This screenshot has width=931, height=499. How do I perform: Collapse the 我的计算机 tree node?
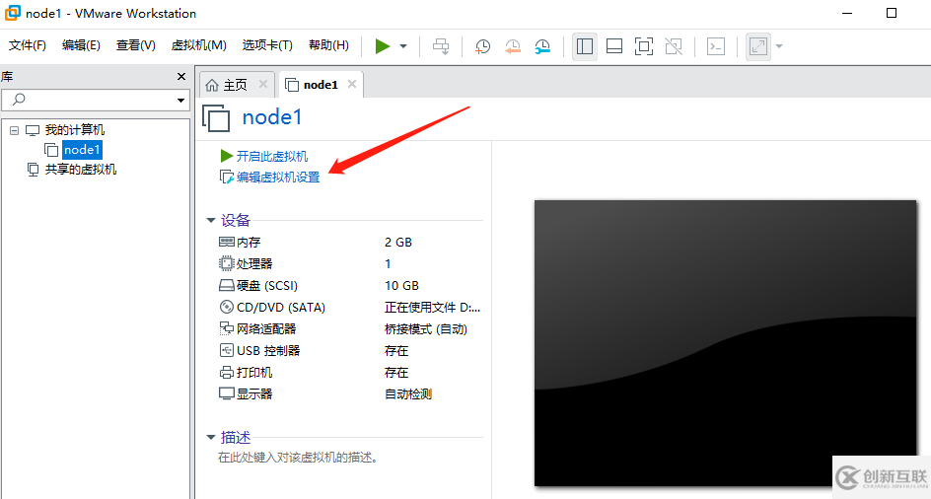click(x=14, y=130)
